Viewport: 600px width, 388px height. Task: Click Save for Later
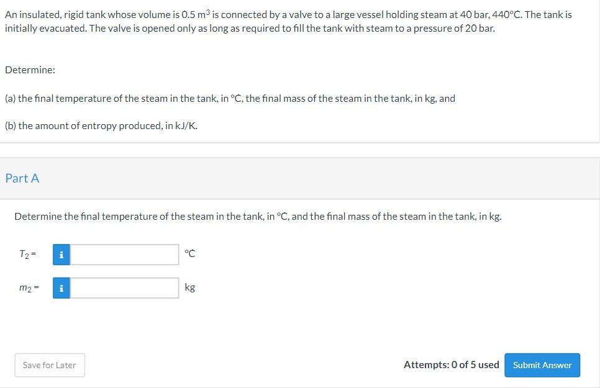pyautogui.click(x=49, y=365)
